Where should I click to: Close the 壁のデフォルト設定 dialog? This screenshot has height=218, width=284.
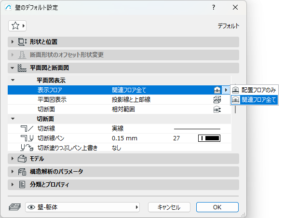(235, 7)
